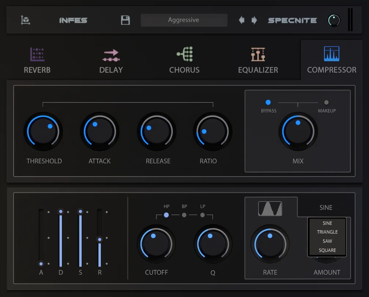369x297 pixels.
Task: Enable the MAKEUP gain toggle
Action: click(326, 102)
